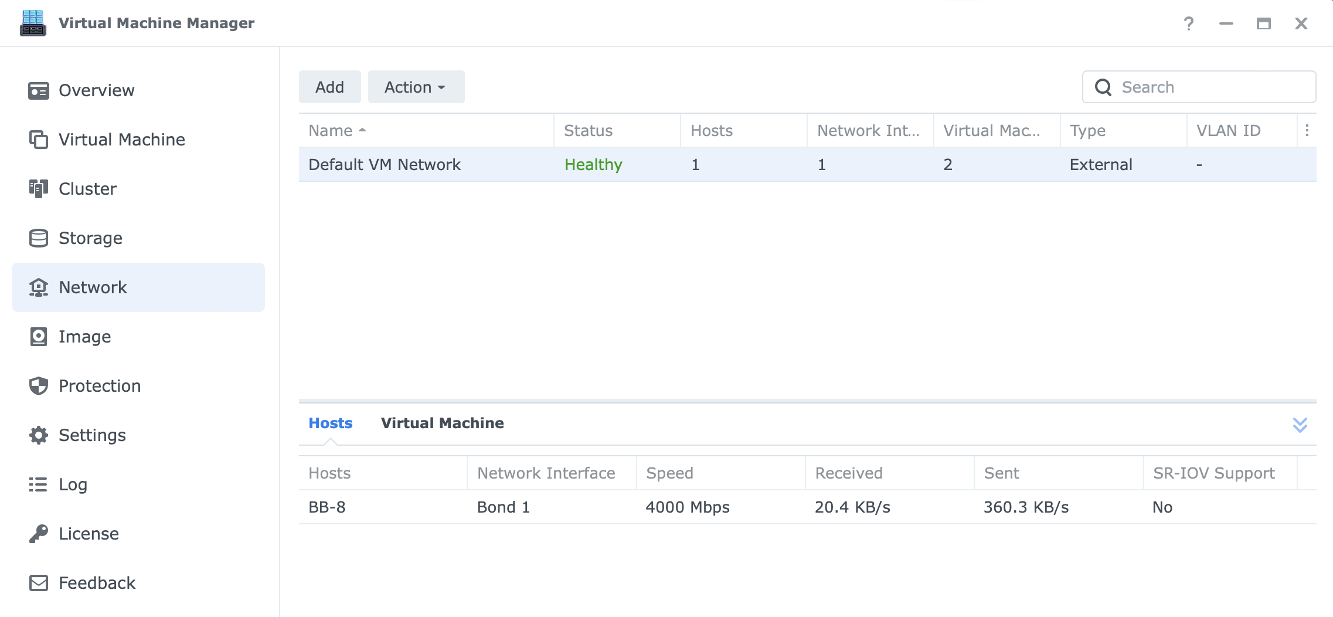Click the 360.3 KB/s sent value
This screenshot has height=617, width=1333.
[1026, 507]
